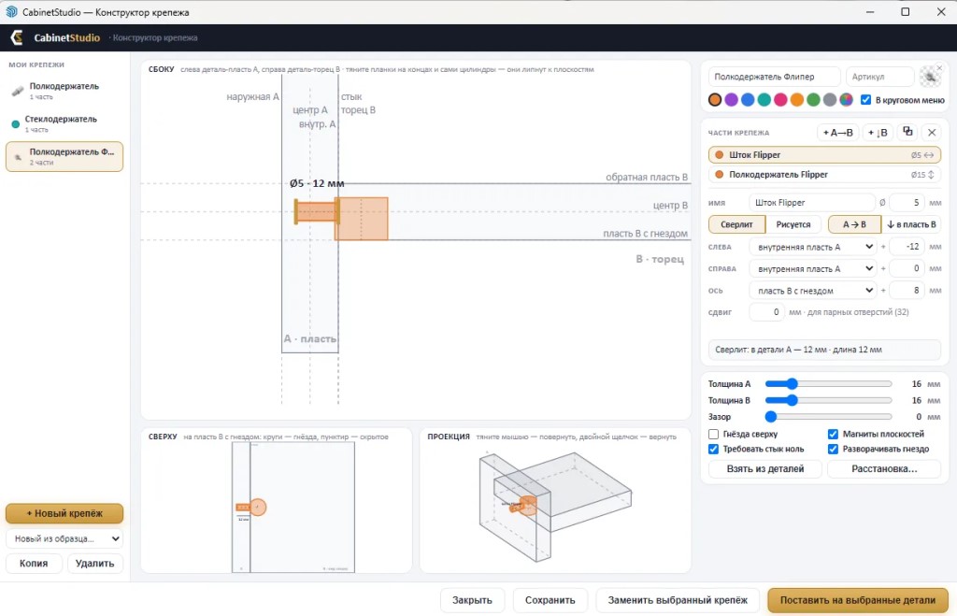Select the Полкодержатель fastener icon in the list
Image resolution: width=957 pixels, height=616 pixels.
tap(18, 91)
